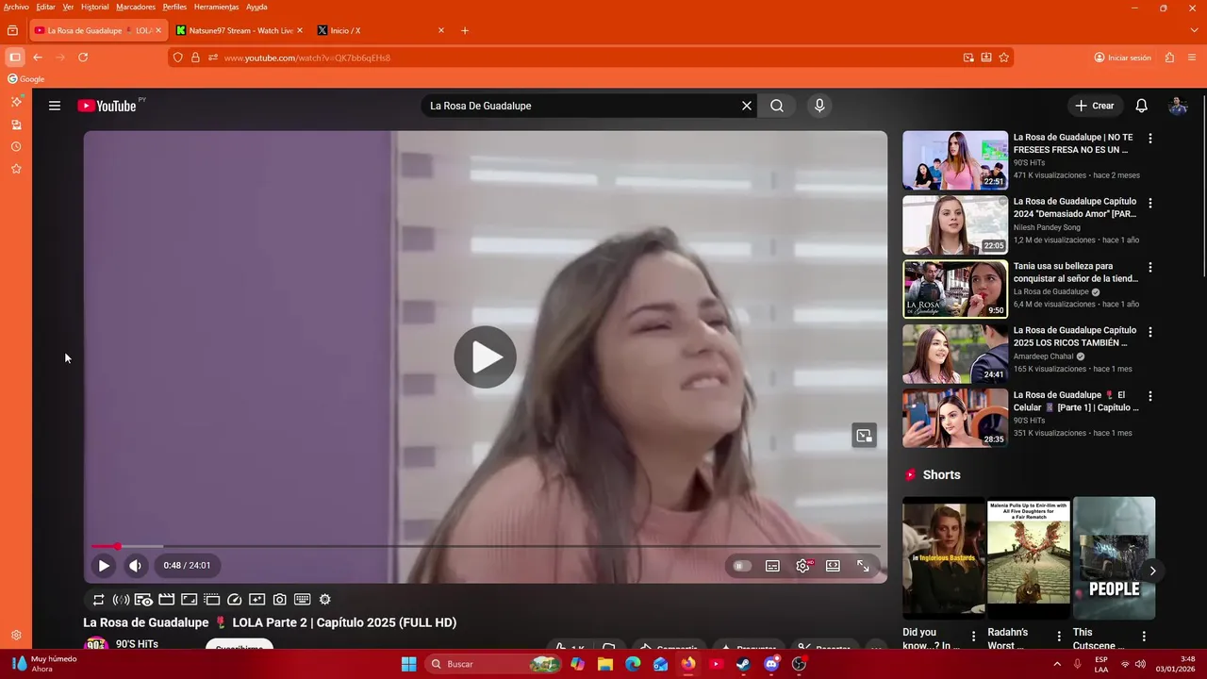
Task: Open Windows Start menu
Action: point(408,664)
